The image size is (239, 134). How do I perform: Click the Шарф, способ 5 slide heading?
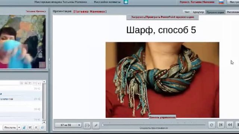[x=161, y=30]
